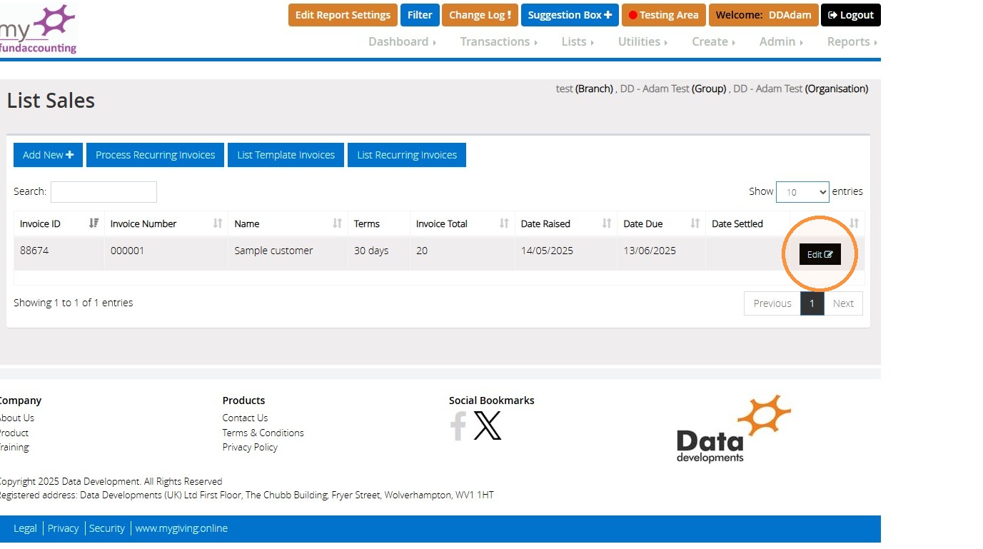Open the X (Twitter) social icon
Screen dimensions: 983x549
488,425
